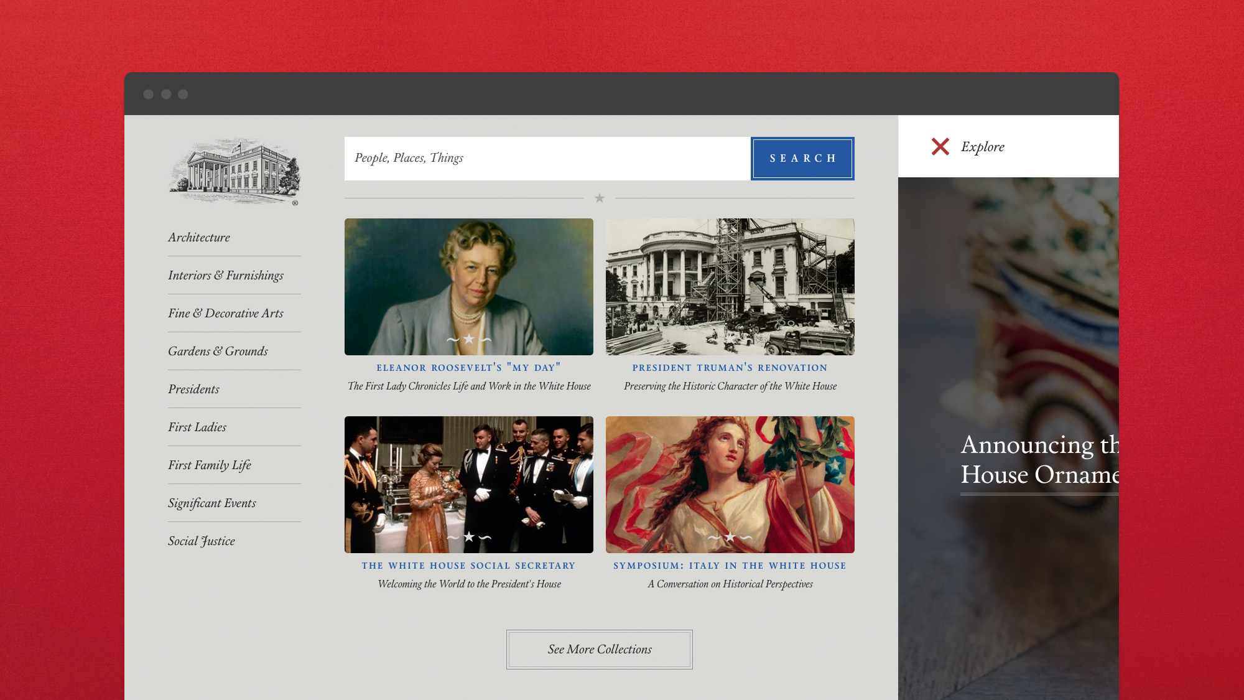Navigate to the Presidents section
This screenshot has width=1244, height=700.
pos(193,390)
